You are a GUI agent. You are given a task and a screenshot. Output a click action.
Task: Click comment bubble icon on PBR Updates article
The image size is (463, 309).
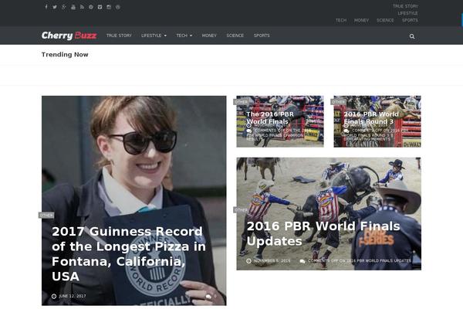tap(302, 261)
